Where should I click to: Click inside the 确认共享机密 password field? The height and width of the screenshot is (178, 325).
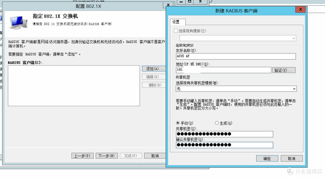click(x=224, y=145)
